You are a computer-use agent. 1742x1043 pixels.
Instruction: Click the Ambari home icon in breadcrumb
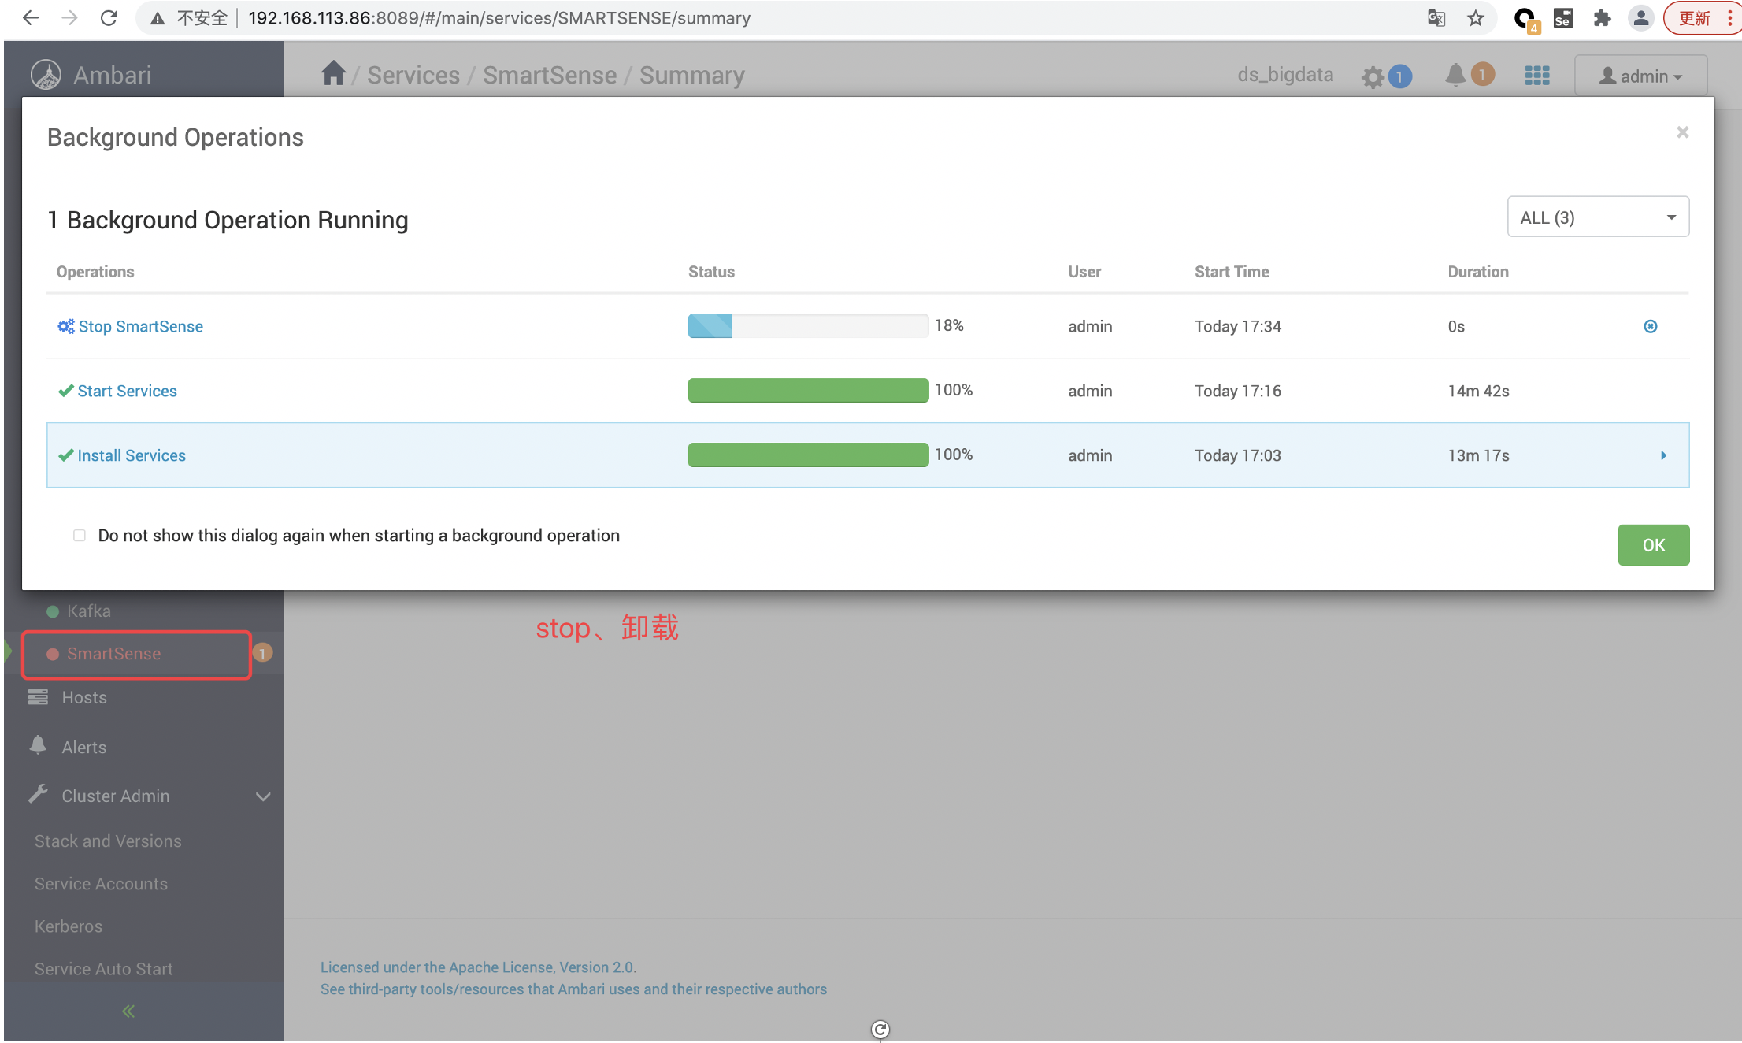coord(333,74)
